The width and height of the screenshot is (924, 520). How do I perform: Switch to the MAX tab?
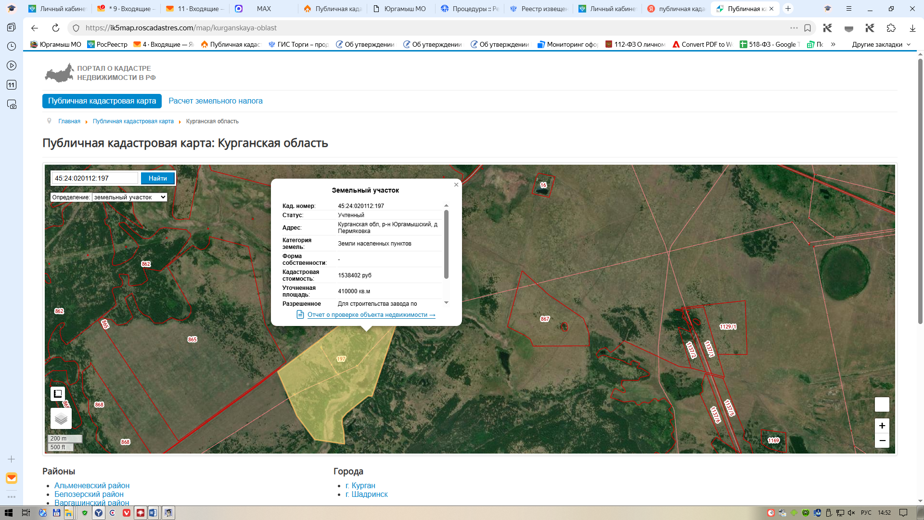coord(263,9)
